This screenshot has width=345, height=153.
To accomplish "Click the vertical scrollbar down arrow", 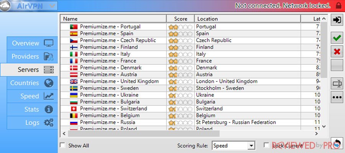I will pos(324,126).
